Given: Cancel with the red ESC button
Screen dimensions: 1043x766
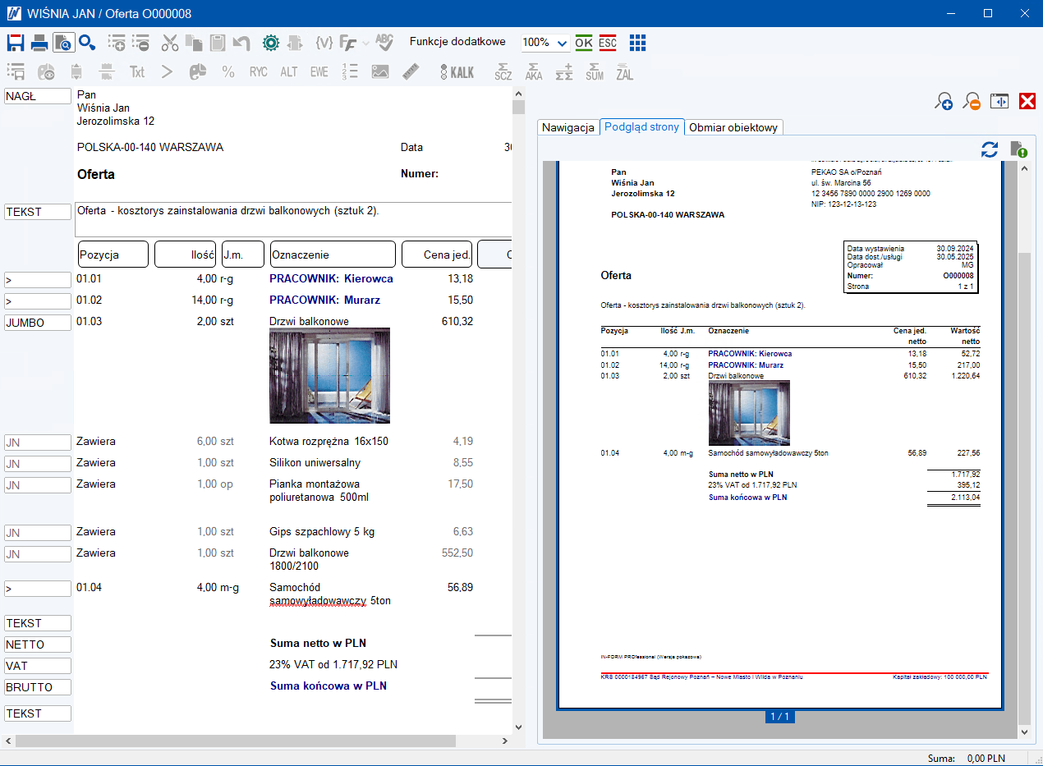Looking at the screenshot, I should pyautogui.click(x=608, y=43).
